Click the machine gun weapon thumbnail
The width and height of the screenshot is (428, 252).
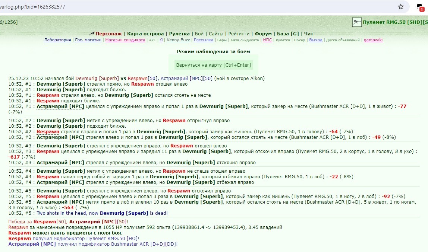356,22
